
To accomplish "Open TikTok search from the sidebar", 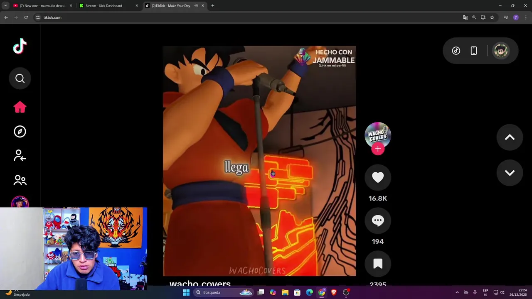I will 20,78.
